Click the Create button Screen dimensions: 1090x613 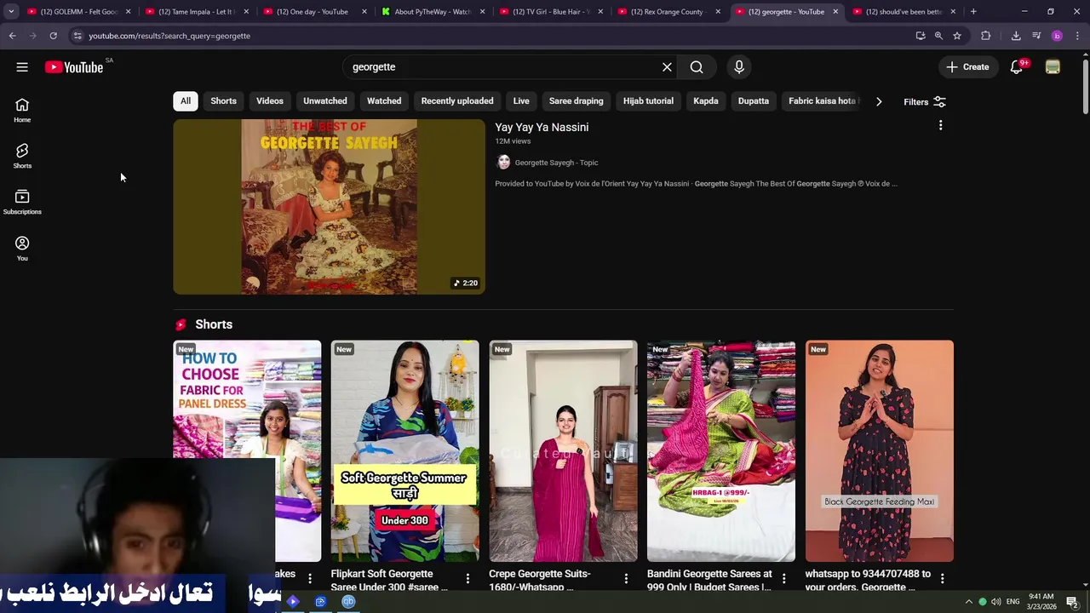click(968, 67)
